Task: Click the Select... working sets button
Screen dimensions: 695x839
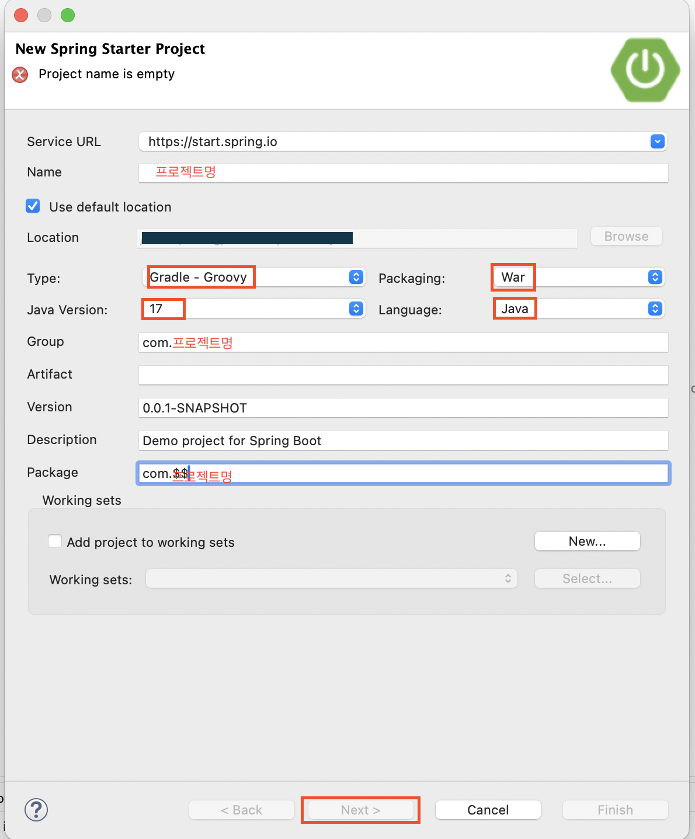Action: click(588, 578)
